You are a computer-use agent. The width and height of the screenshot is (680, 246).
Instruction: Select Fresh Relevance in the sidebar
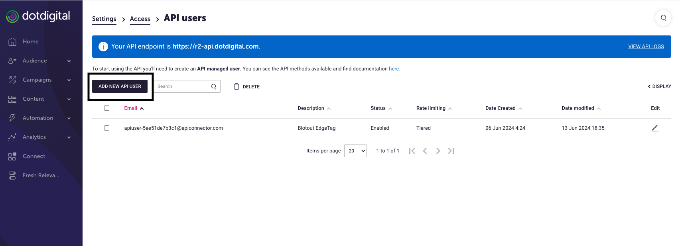pos(41,176)
